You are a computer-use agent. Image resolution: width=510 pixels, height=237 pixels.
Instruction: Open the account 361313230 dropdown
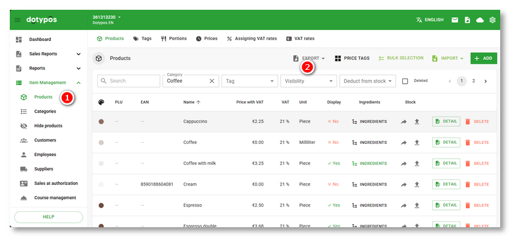(107, 17)
